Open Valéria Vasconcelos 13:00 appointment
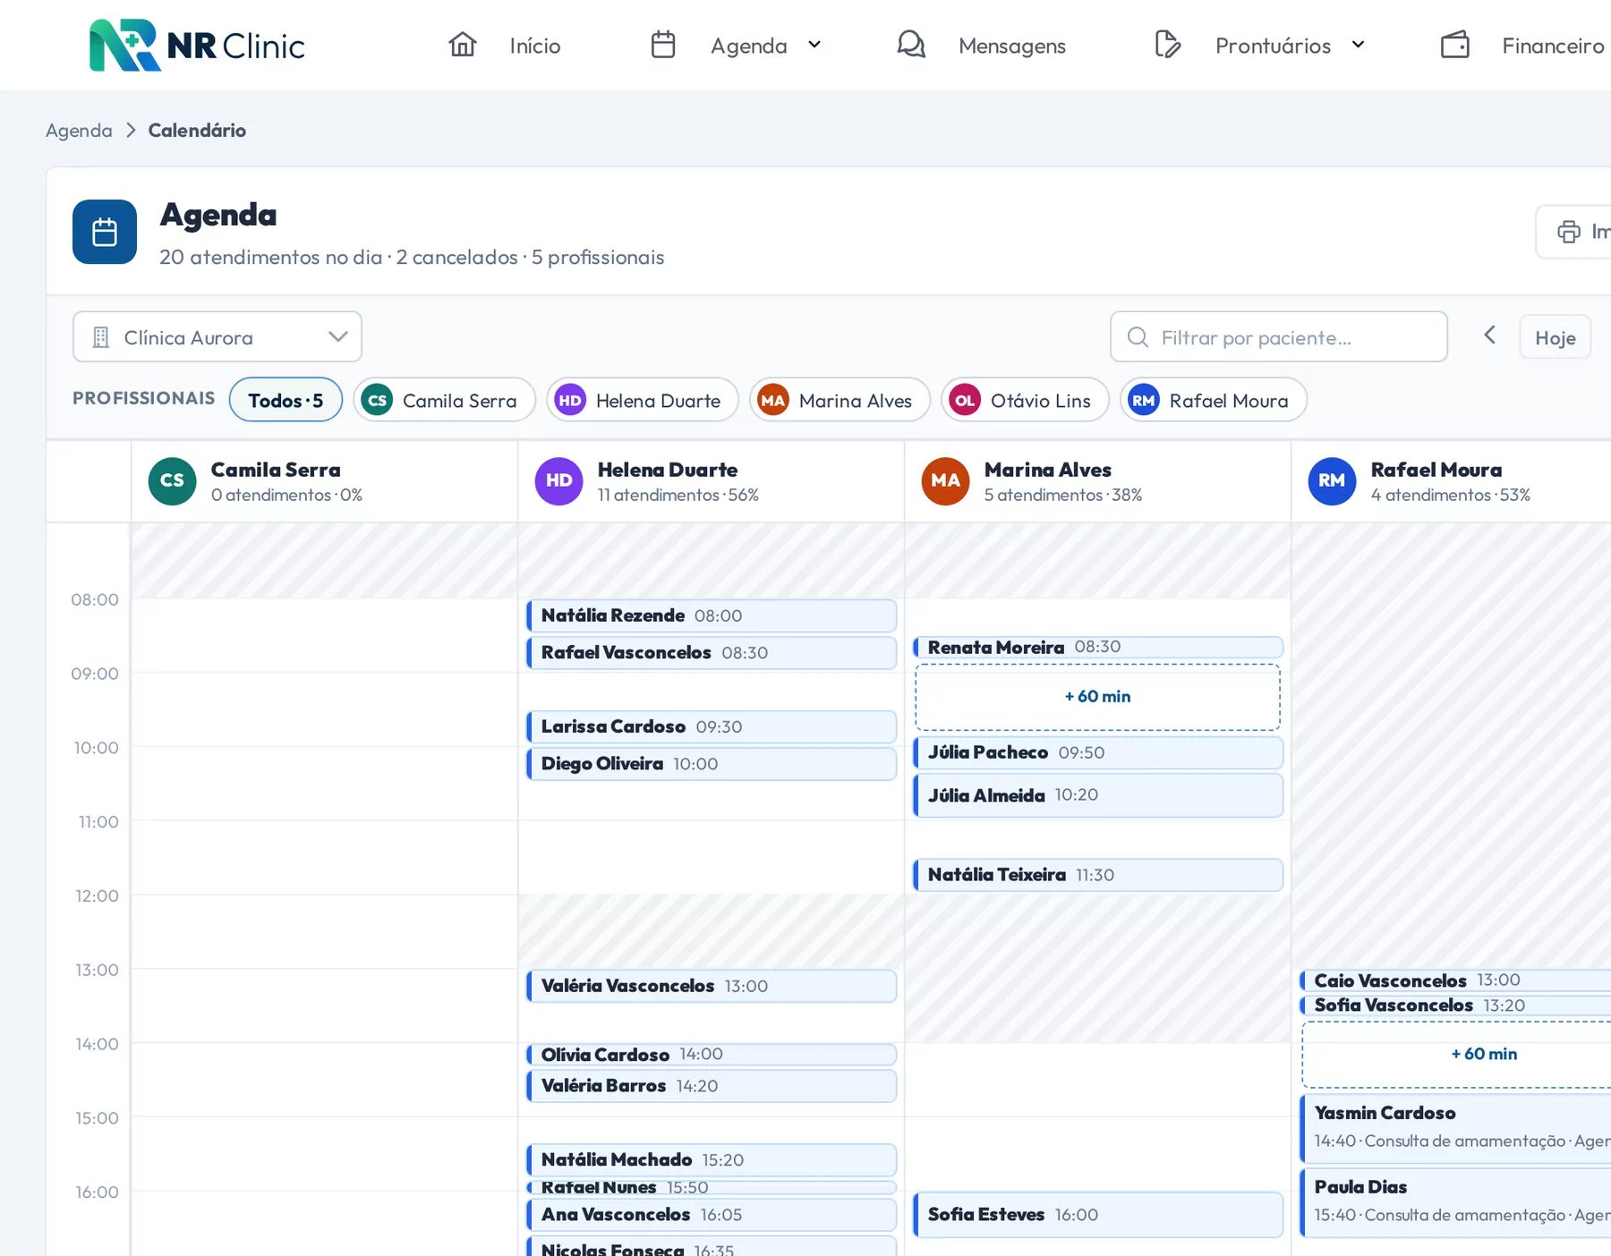 (x=712, y=986)
